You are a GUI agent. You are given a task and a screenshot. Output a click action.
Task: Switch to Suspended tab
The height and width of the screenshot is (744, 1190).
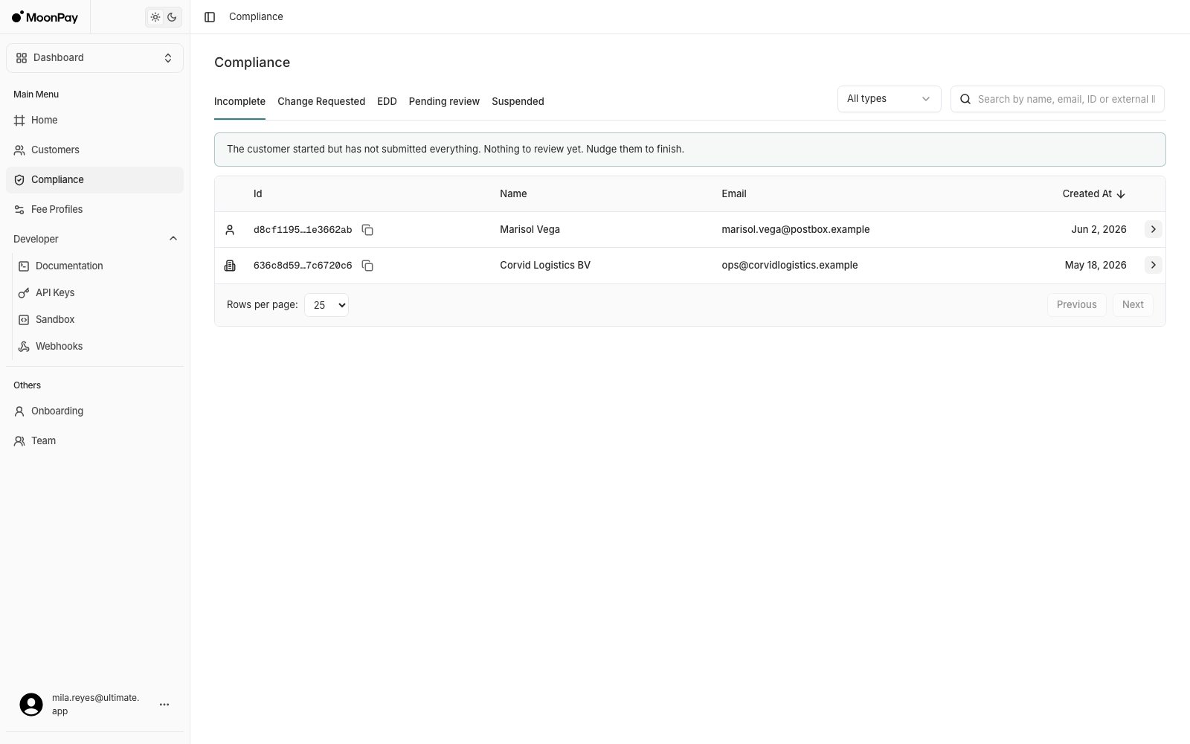point(518,102)
